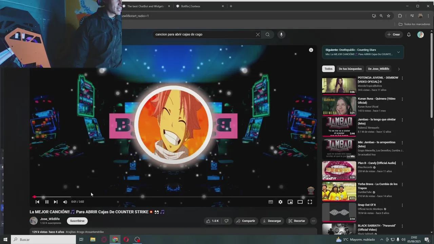Viewport: 434px width, 244px height.
Task: Open options for Mix: Jambao - te arrepentiras
Action: coord(402,142)
